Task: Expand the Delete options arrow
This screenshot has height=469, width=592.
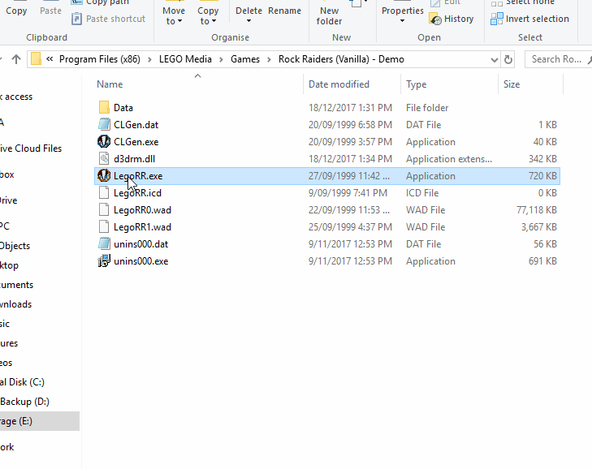Action: 248,21
